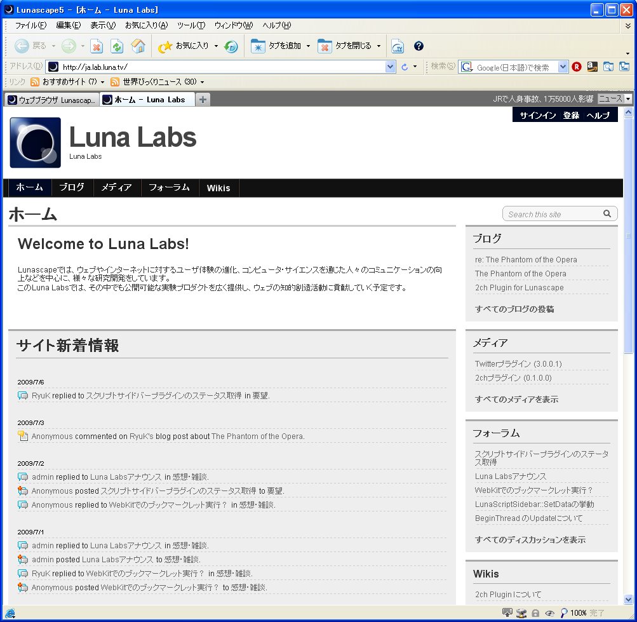Click the Back (戻る) arrow button
This screenshot has width=637, height=622.
click(22, 46)
